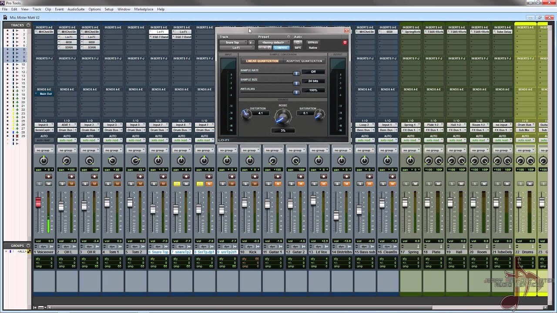Turn the Lo-Fi Distortion knob
Viewport: 557px width, 313px height.
click(x=246, y=114)
